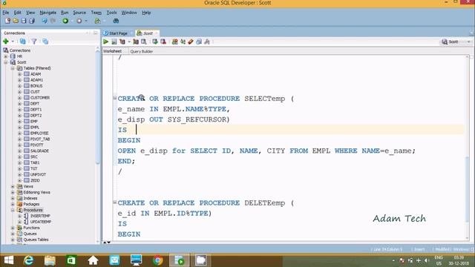Click the Autotrace icon in worksheet toolbar
The width and height of the screenshot is (475, 267).
[136, 42]
